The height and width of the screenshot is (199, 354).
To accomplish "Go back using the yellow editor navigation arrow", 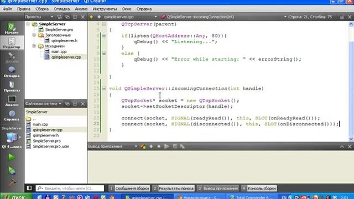I will click(91, 17).
